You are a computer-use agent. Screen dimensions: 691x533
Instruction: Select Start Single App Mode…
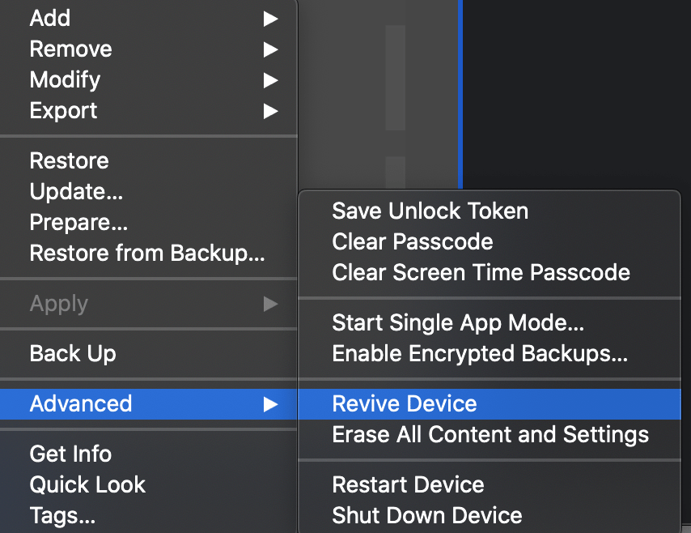(x=458, y=322)
